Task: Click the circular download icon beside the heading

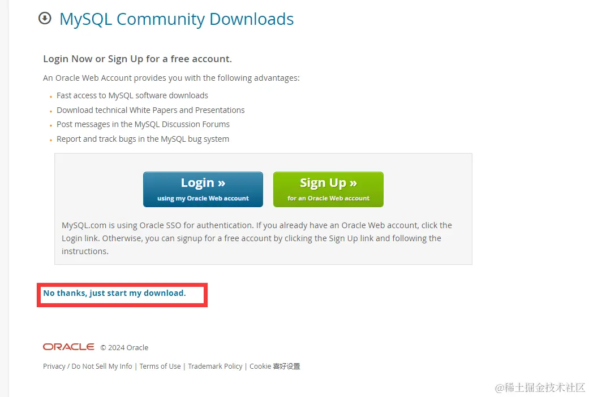Action: pos(45,18)
